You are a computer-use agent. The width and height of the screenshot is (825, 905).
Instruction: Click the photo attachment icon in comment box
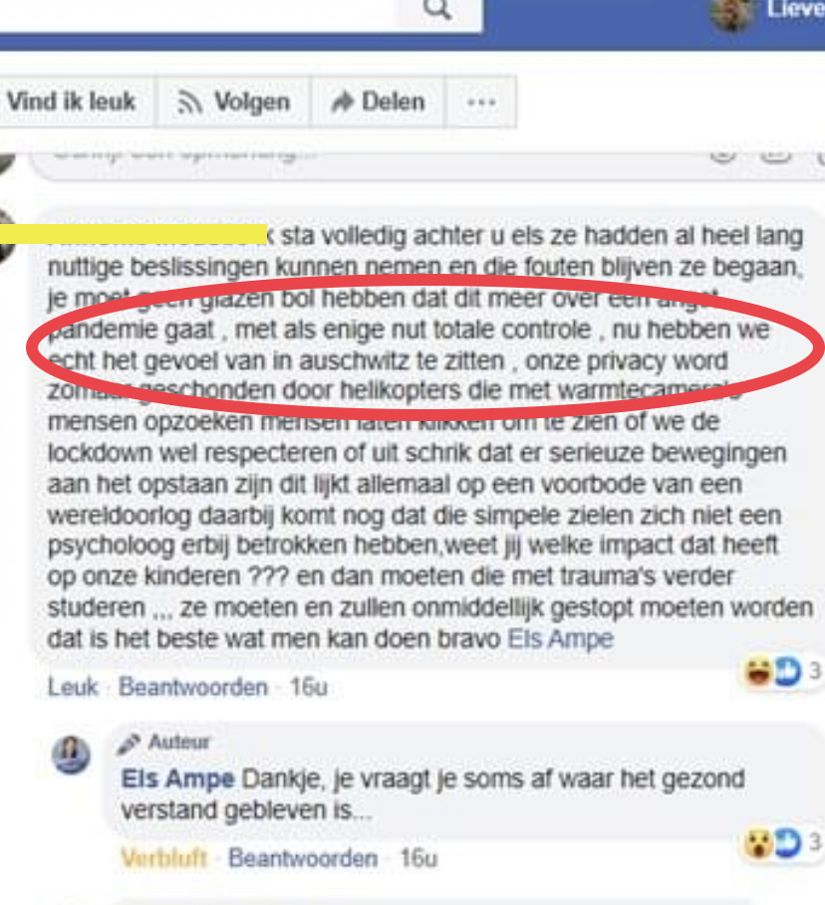click(776, 155)
